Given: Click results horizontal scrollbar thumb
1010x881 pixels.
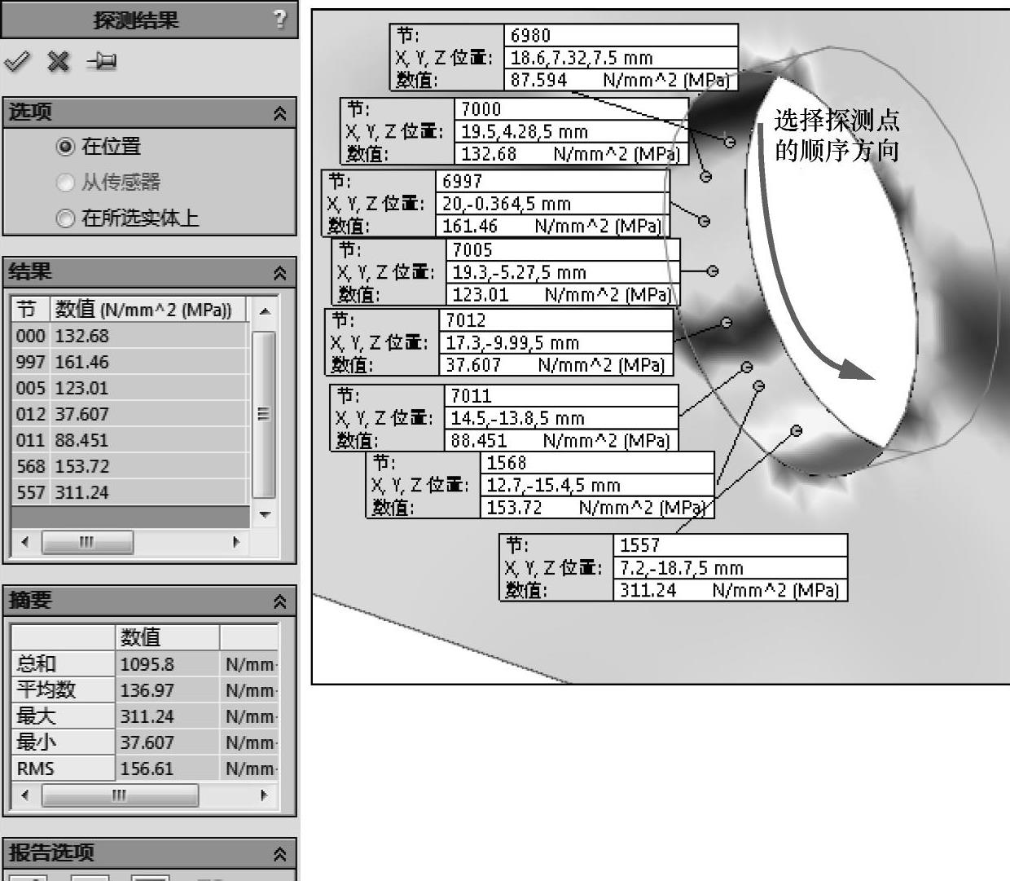Looking at the screenshot, I should 87,541.
